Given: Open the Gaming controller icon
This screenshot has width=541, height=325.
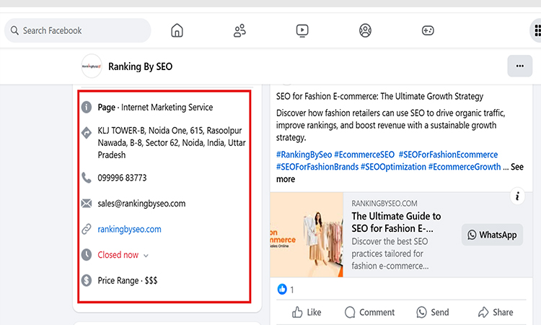Looking at the screenshot, I should tap(428, 30).
